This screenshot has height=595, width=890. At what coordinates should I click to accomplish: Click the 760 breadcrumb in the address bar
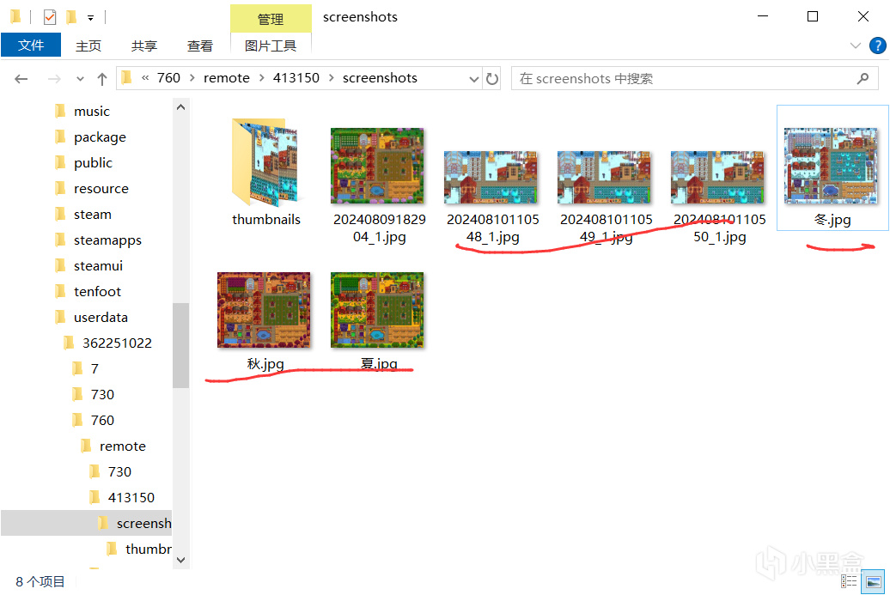[168, 78]
